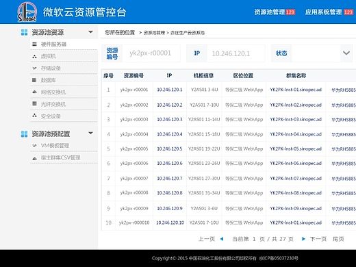
Task: Click the icon next to 硬件服务器
Action: pyautogui.click(x=34, y=44)
